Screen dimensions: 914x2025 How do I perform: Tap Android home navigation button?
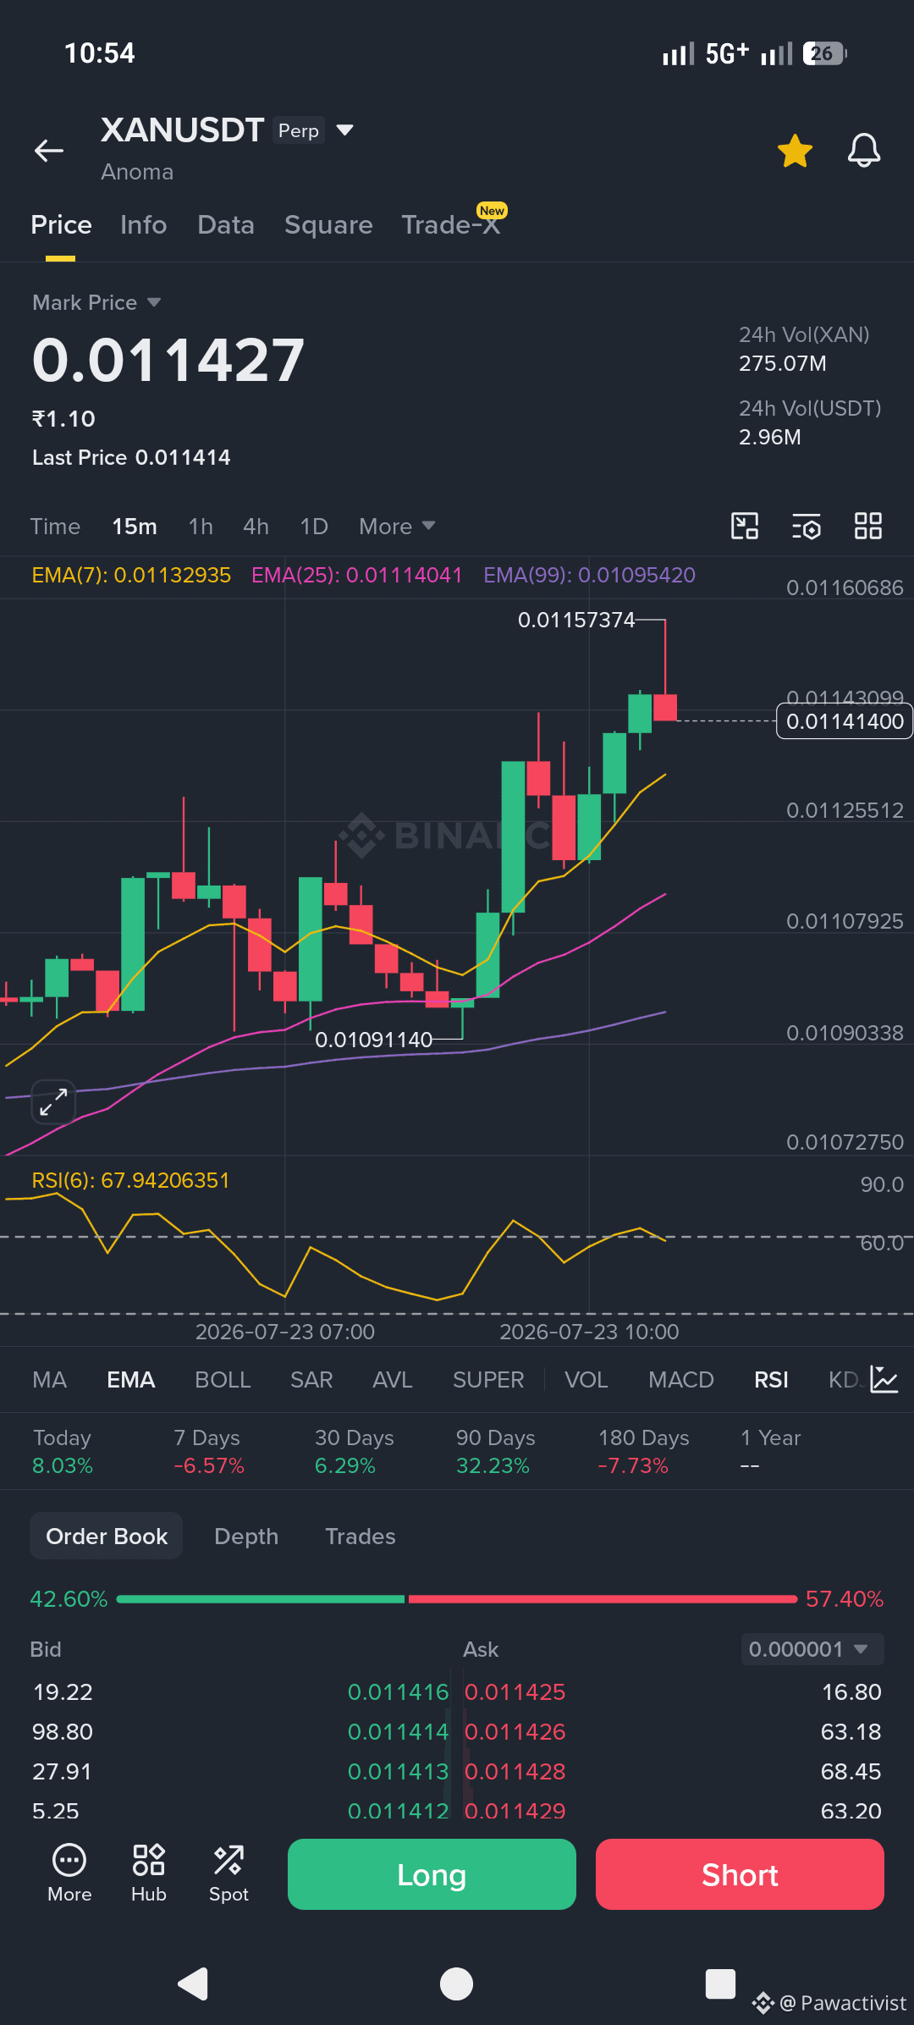click(x=456, y=1984)
